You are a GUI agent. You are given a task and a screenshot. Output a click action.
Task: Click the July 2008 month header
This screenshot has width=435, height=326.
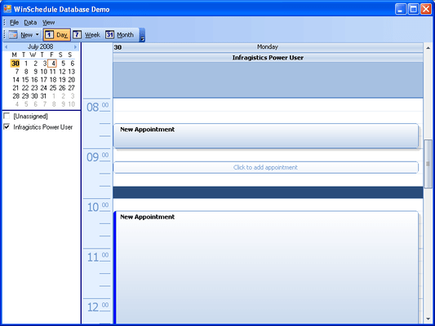click(x=41, y=46)
